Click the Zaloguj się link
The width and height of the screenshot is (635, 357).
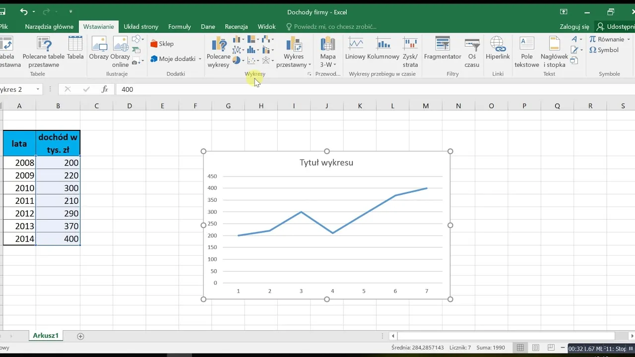(x=574, y=26)
